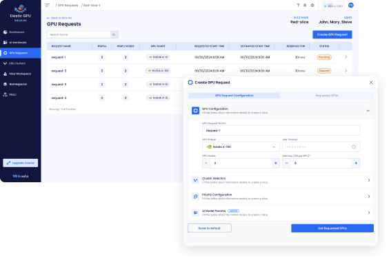Viewport: 391px width, 262px height.
Task: Click the Elastic GPU Services logo
Action: [x=21, y=14]
